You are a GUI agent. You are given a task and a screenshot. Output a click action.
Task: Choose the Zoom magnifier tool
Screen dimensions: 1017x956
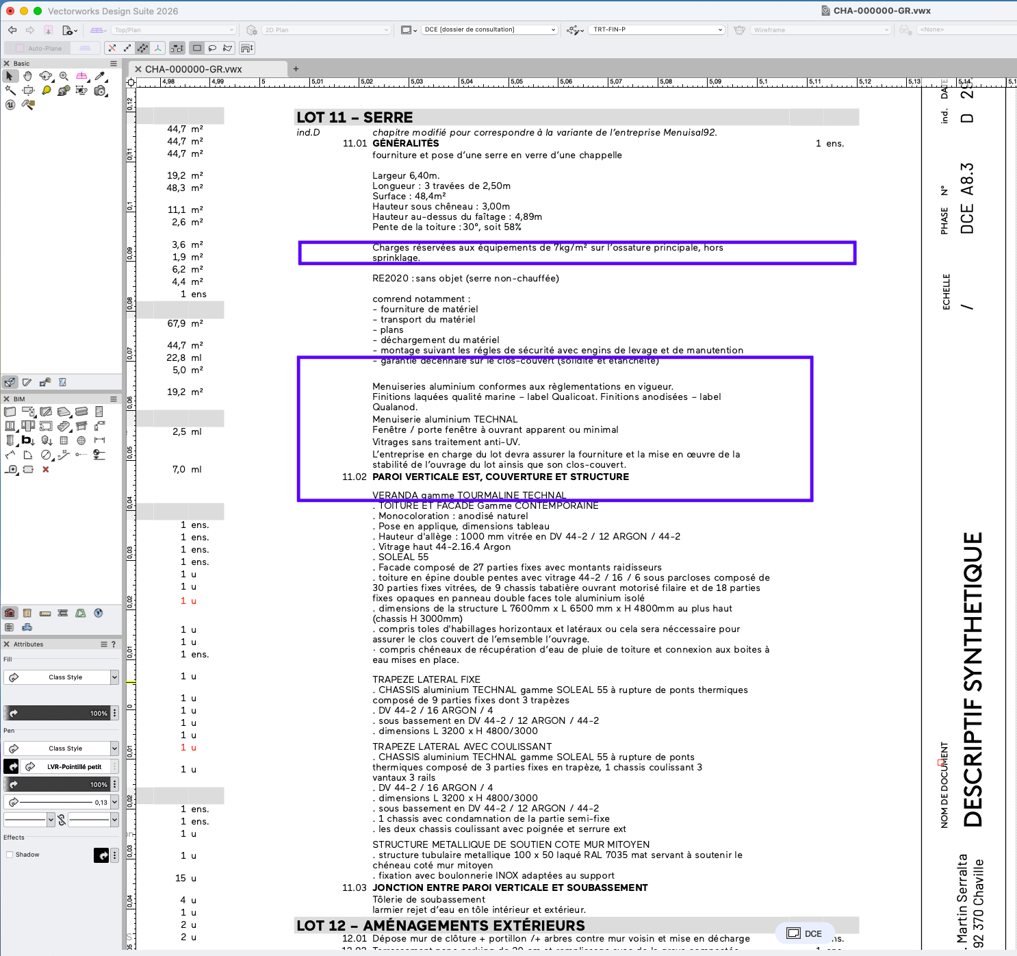(x=64, y=76)
